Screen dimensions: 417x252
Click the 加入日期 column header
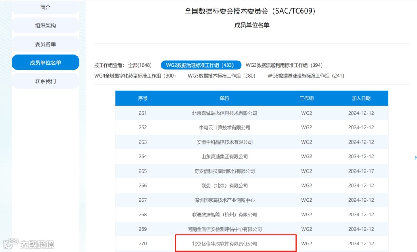pos(361,98)
